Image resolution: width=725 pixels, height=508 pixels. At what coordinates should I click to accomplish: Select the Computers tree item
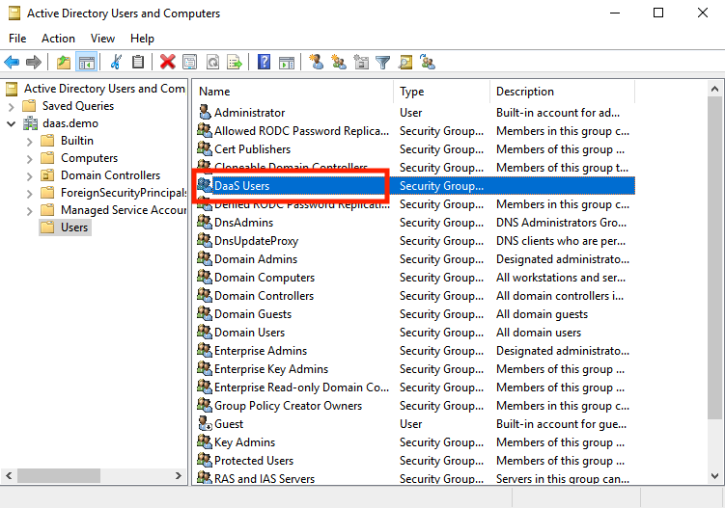pos(89,158)
